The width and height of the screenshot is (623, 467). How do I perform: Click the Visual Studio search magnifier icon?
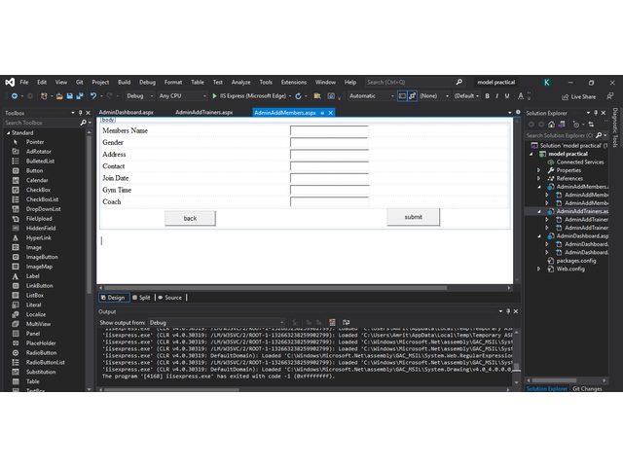coord(458,82)
